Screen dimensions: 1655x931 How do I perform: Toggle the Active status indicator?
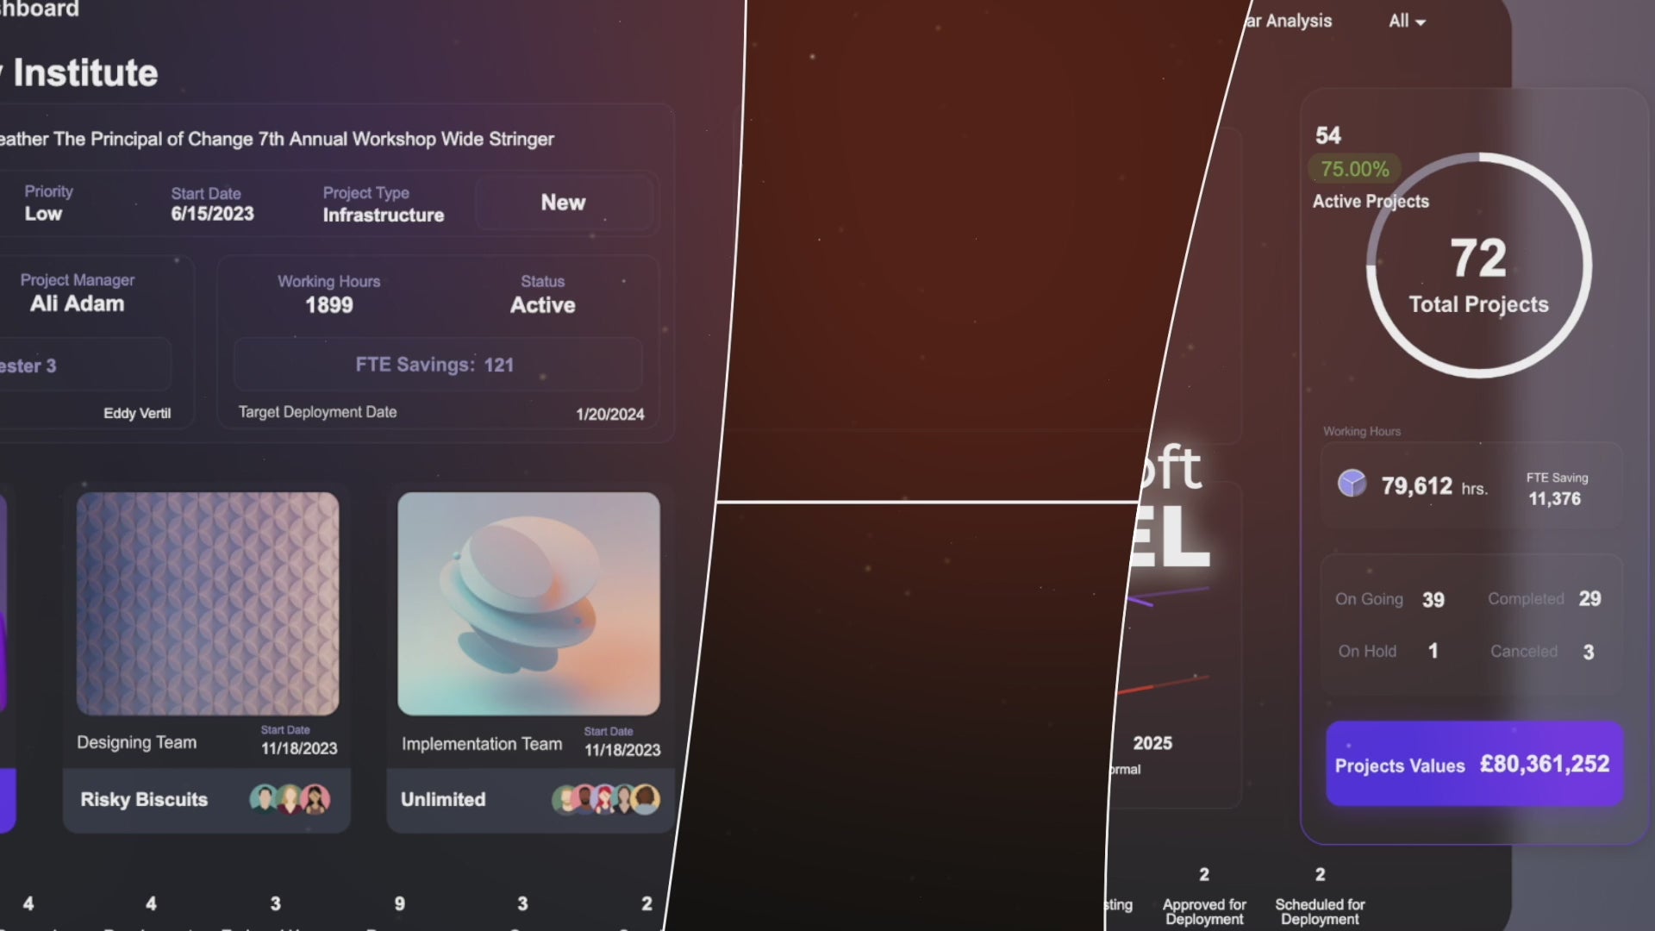(543, 304)
